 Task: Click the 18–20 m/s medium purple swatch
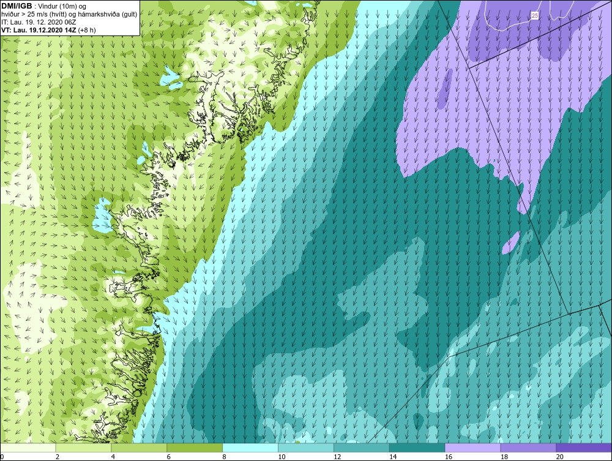529,448
